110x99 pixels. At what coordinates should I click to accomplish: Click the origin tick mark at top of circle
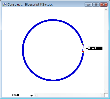click(x=53, y=20)
